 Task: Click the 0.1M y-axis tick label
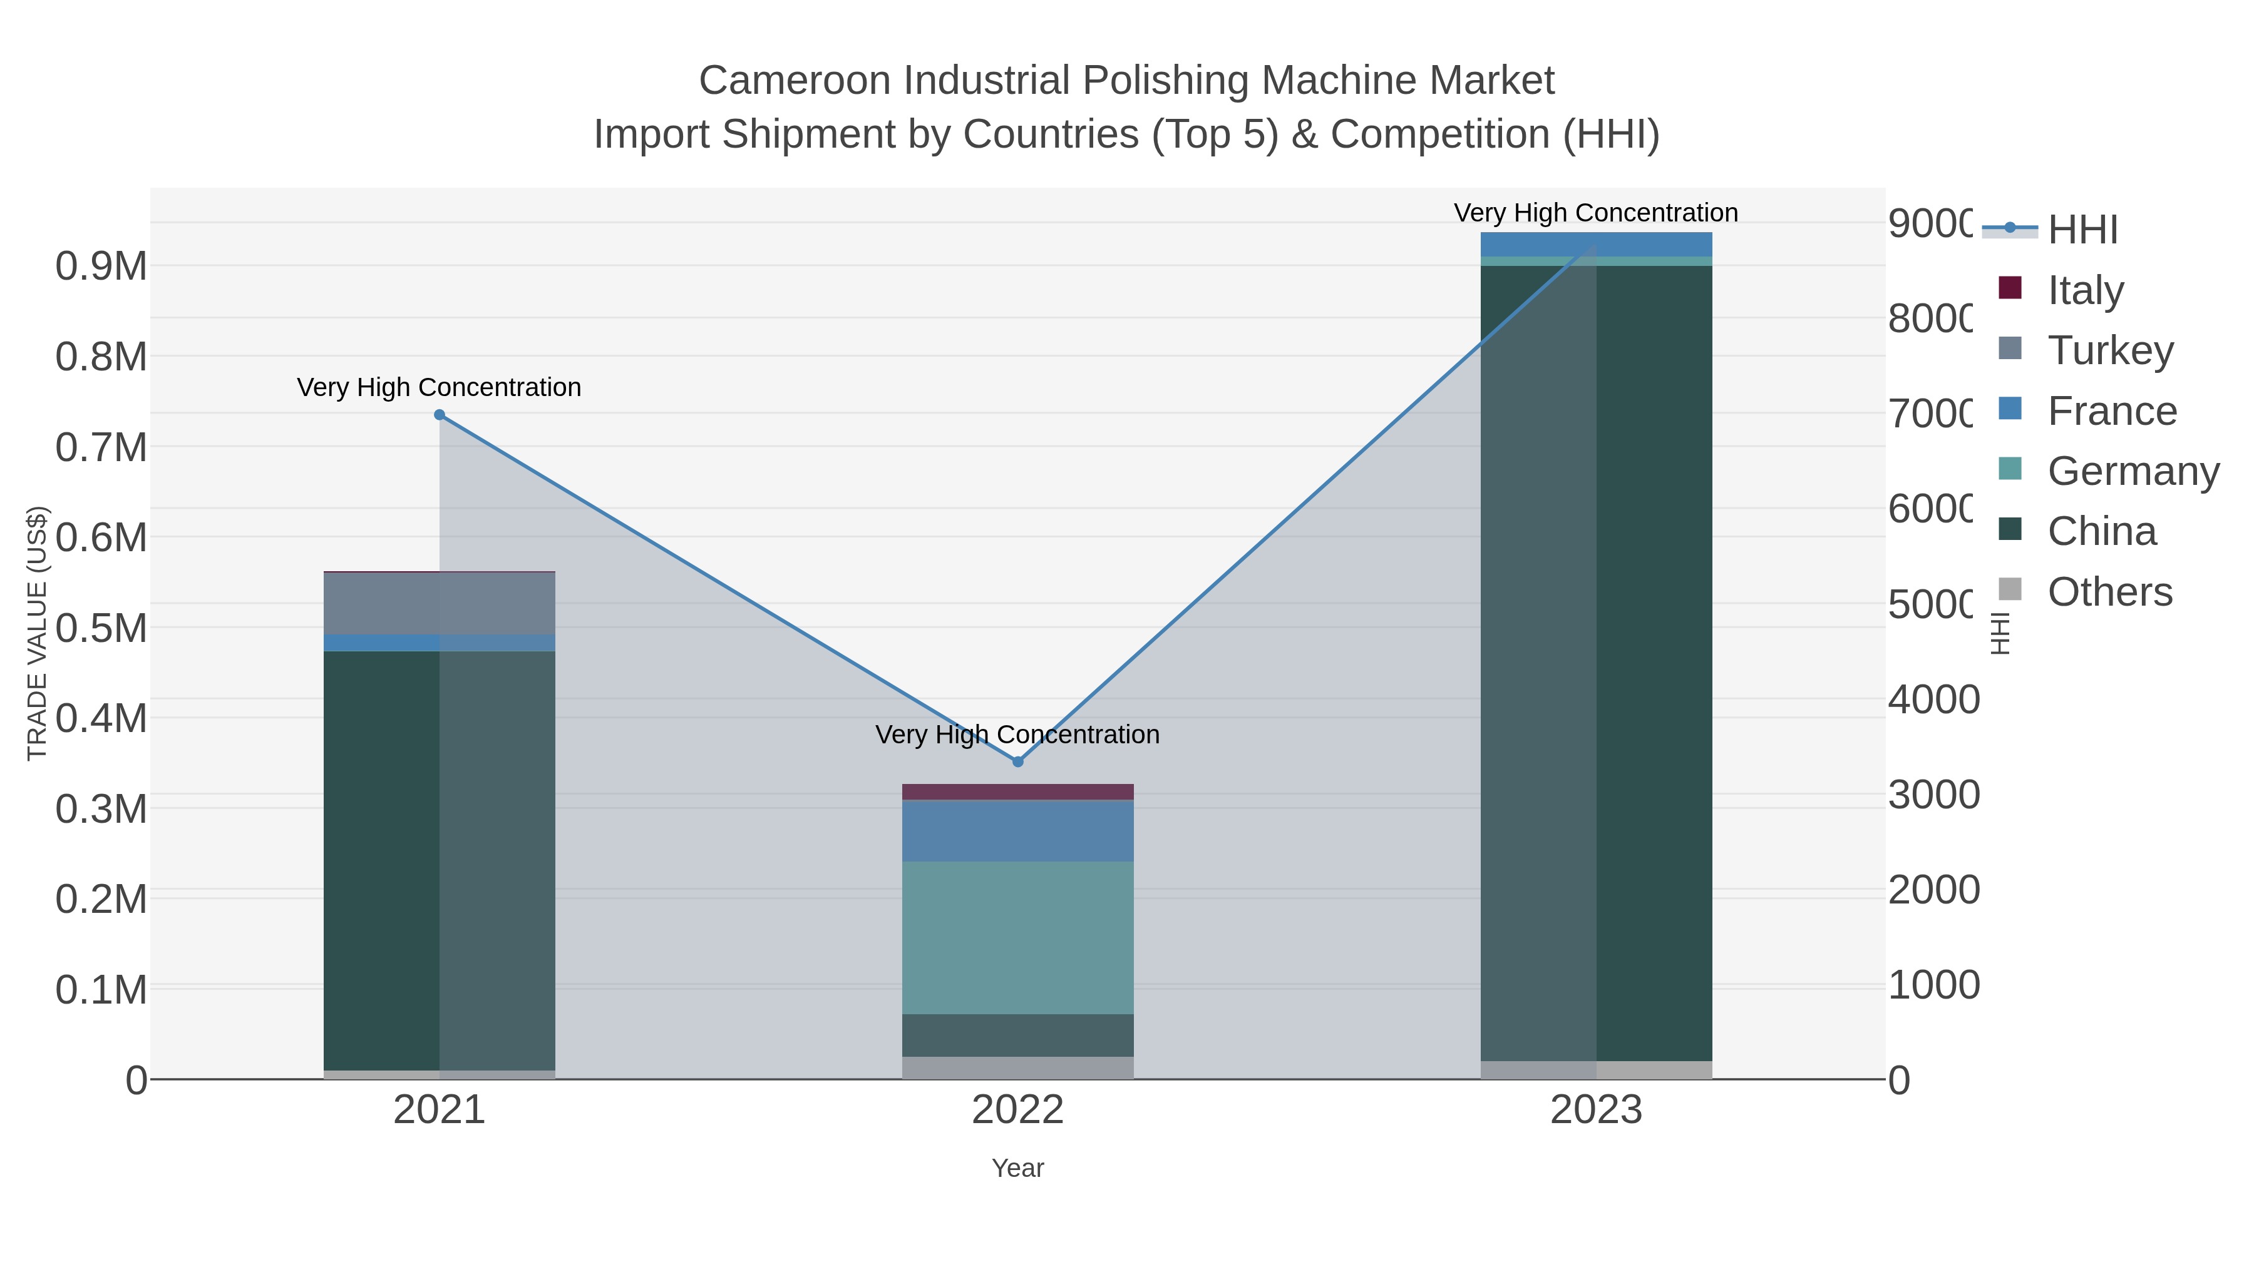click(x=101, y=990)
